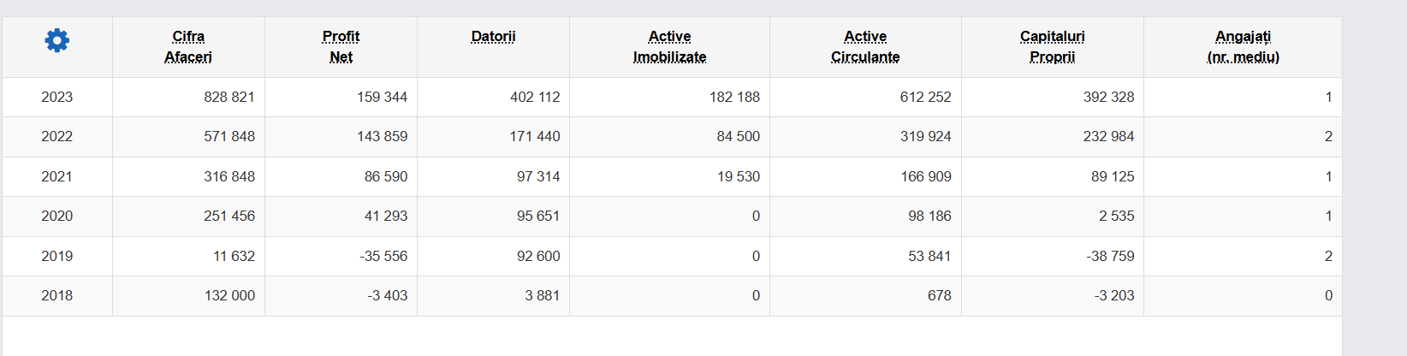Click the 828 821 turnover value
1407x356 pixels.
pos(229,97)
